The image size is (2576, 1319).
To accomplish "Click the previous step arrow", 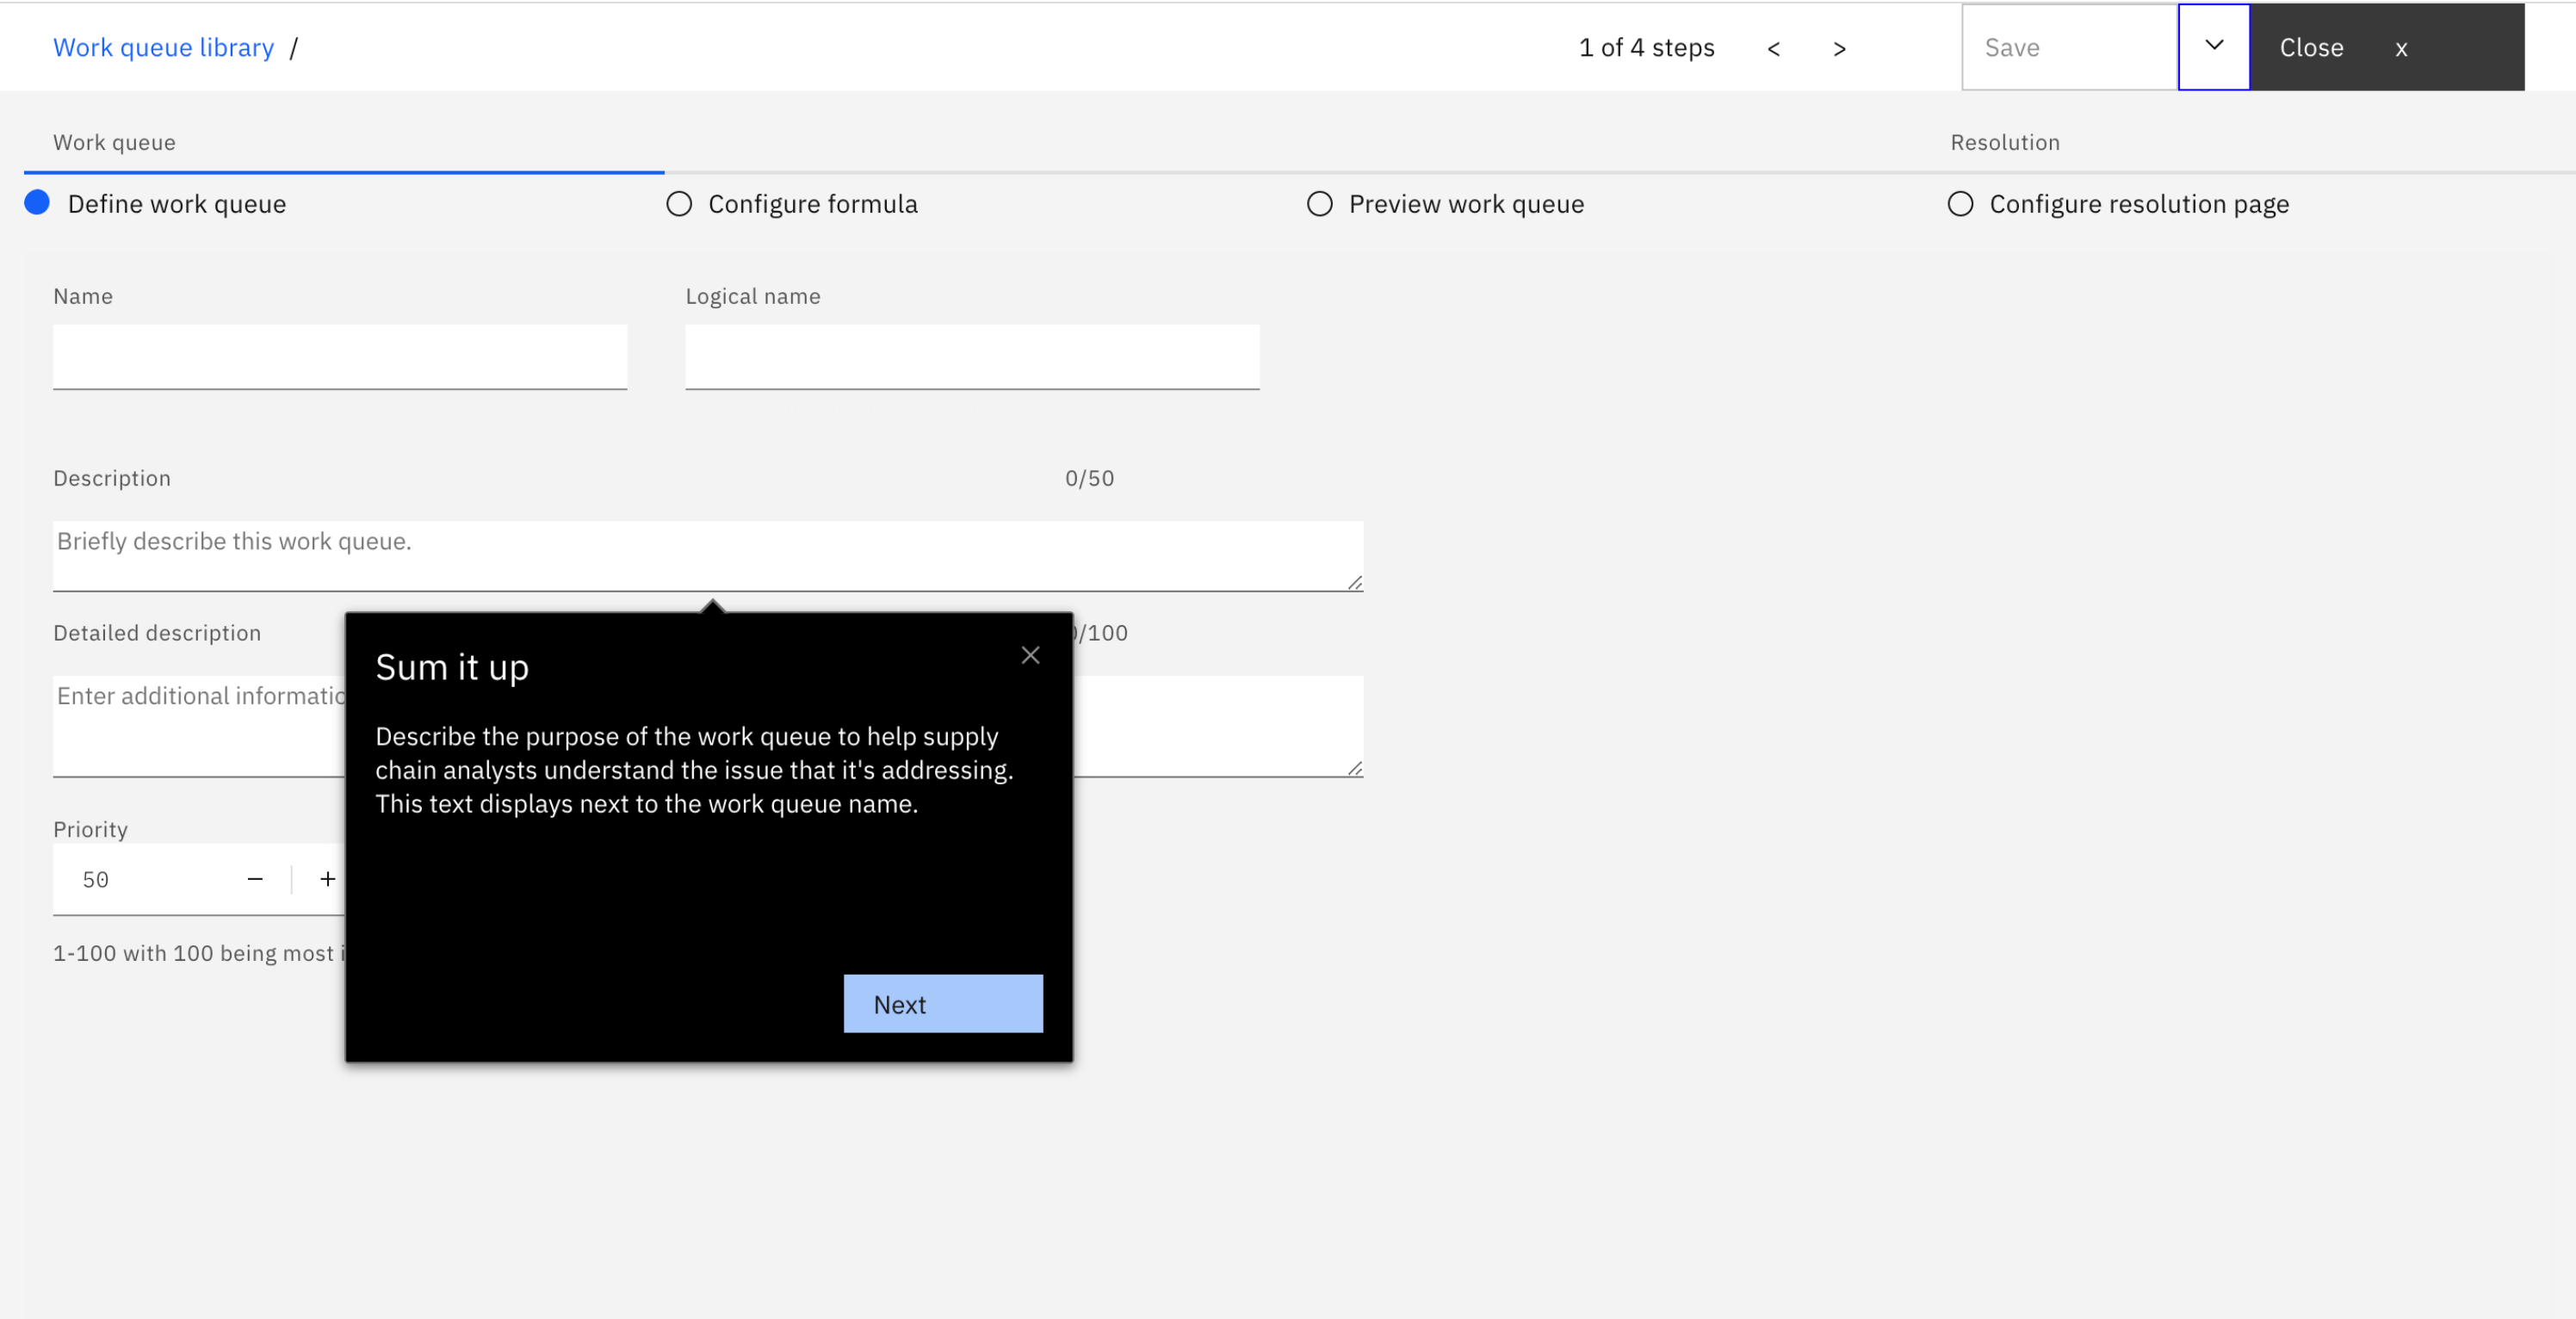I will (x=1773, y=48).
